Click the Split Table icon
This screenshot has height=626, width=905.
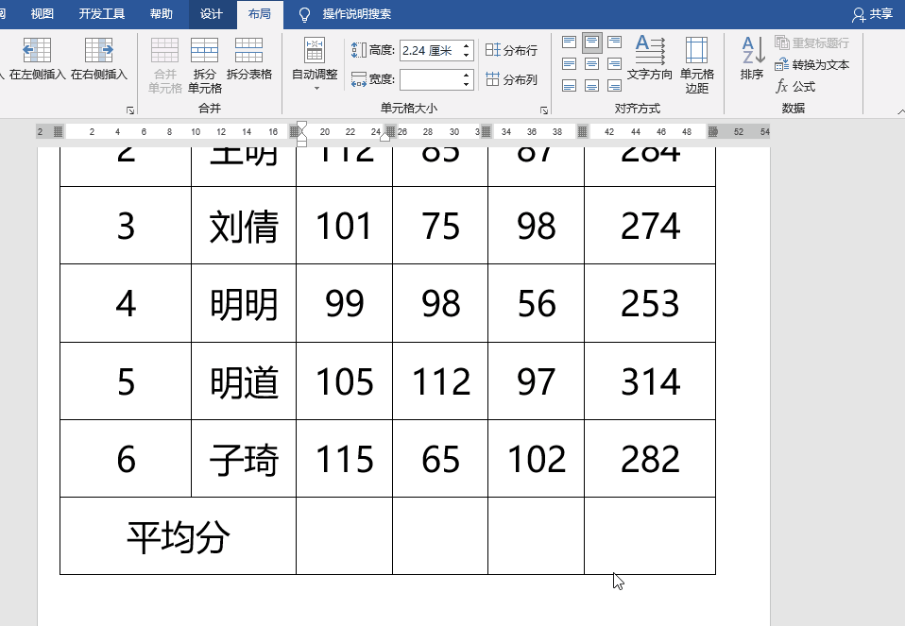point(248,50)
